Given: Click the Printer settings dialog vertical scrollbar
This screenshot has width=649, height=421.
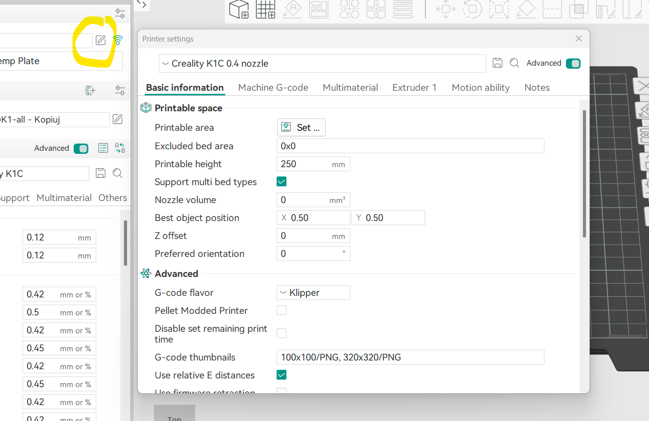Looking at the screenshot, I should pos(584,174).
